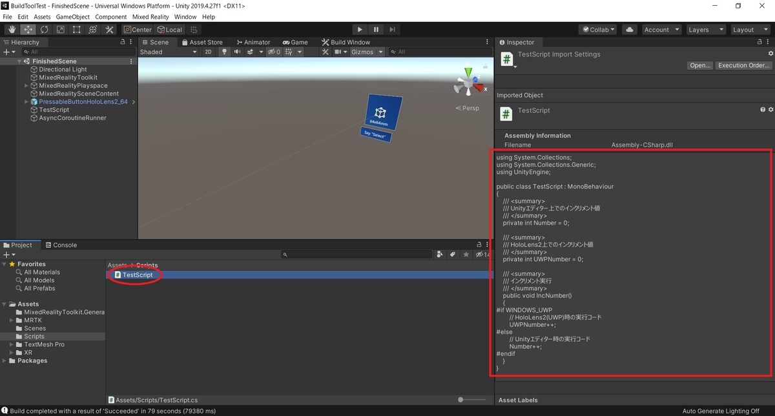
Task: Open Account dropdown
Action: point(661,30)
